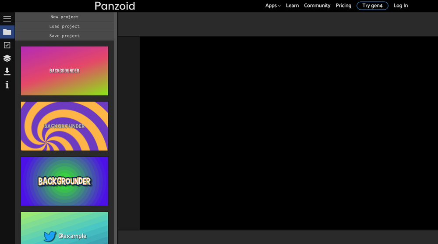Screen dimensions: 438x244
Task: Select the orange-purple swirl Backgrounder template
Action: pos(64,126)
